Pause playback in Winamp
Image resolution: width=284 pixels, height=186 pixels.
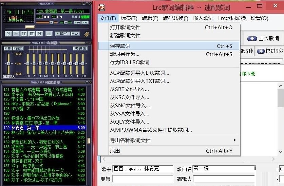tap(24, 34)
